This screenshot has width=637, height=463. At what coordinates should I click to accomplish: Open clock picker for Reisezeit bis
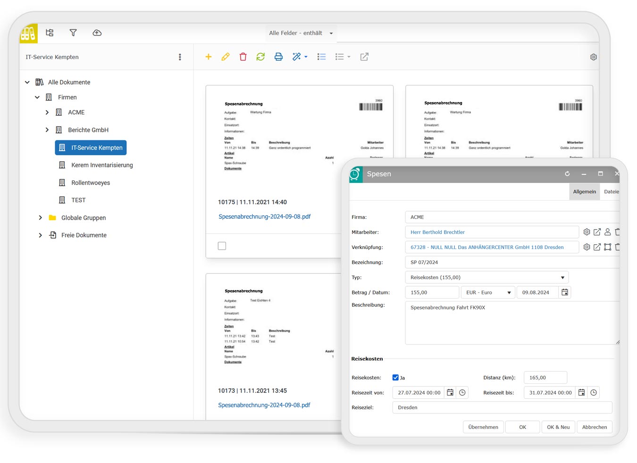(x=594, y=393)
